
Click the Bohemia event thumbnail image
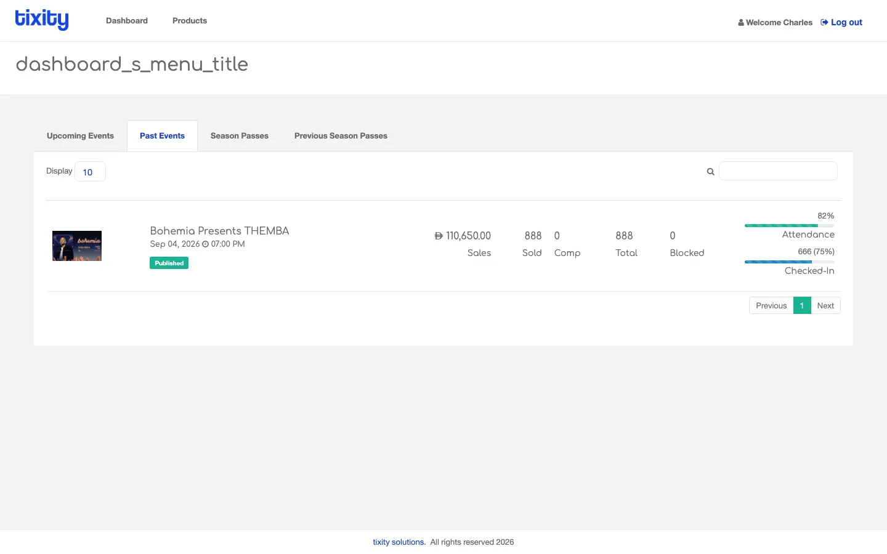click(77, 246)
